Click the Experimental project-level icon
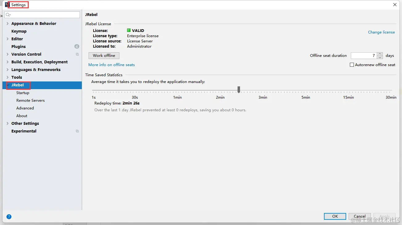402x225 pixels. click(77, 131)
